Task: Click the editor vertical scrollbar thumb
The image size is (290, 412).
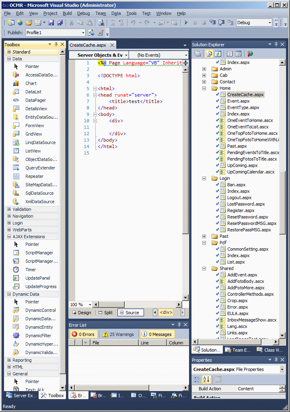Action: click(185, 154)
